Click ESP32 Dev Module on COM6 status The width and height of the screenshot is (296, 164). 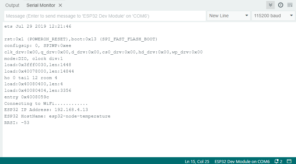click(242, 161)
